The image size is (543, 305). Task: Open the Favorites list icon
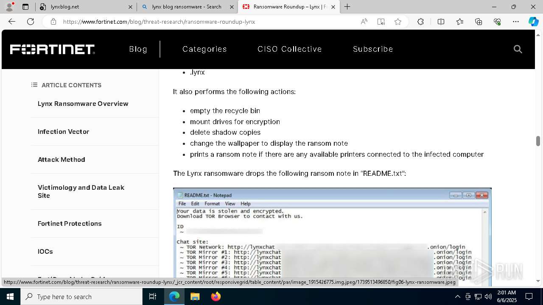click(460, 22)
